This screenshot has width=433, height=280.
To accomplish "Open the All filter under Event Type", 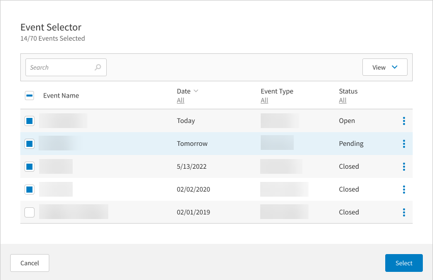I will click(264, 101).
